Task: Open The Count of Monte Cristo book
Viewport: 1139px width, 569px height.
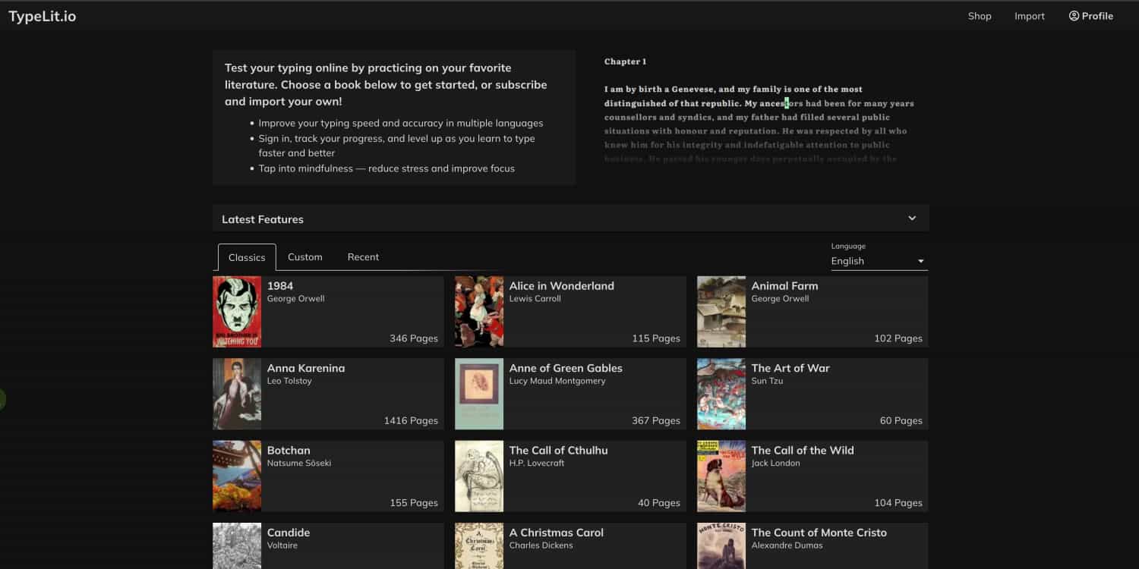Action: coord(819,533)
